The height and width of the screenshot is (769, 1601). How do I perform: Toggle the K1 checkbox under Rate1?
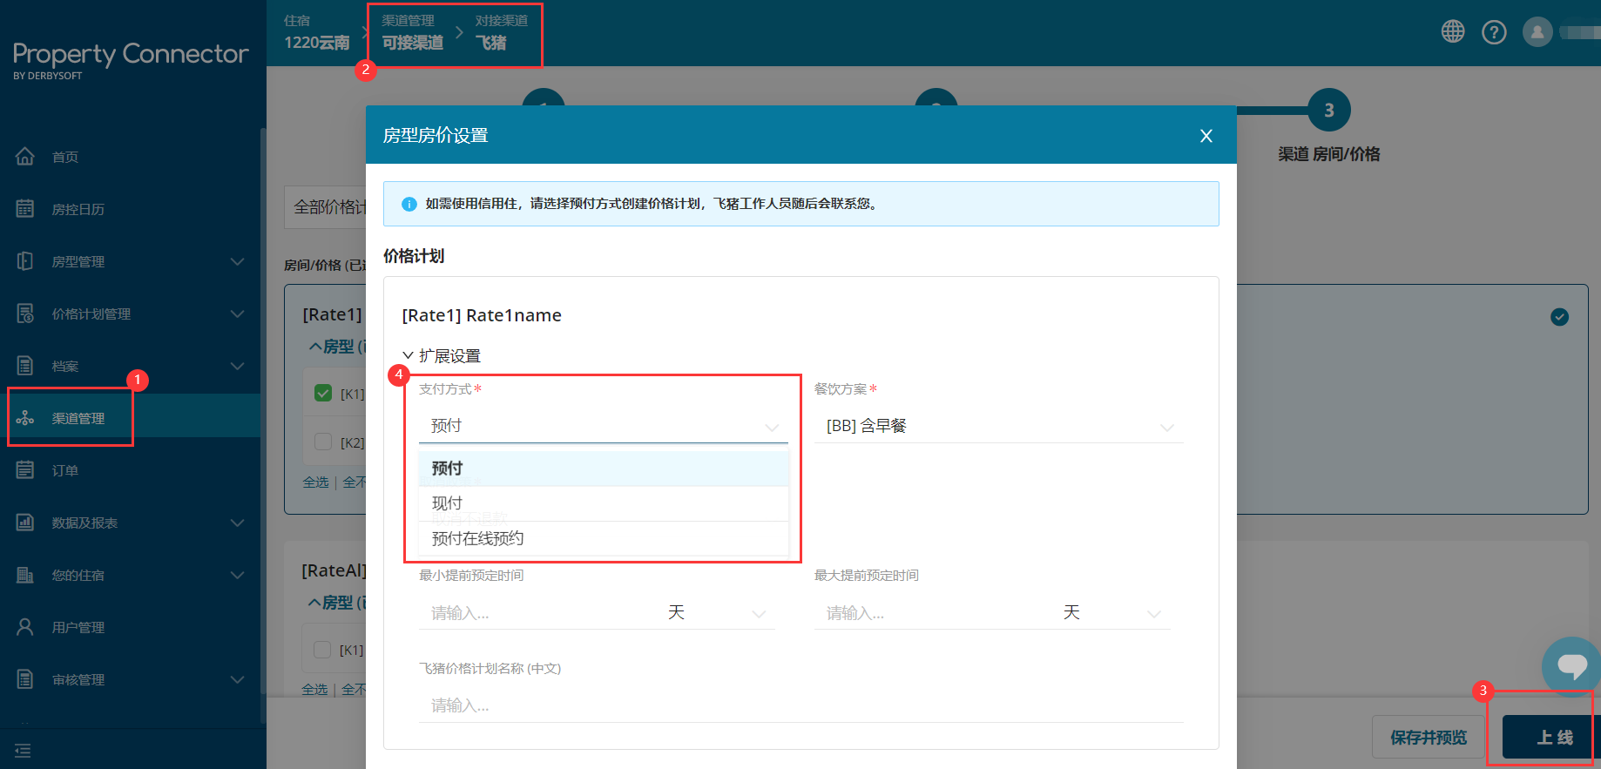point(323,393)
